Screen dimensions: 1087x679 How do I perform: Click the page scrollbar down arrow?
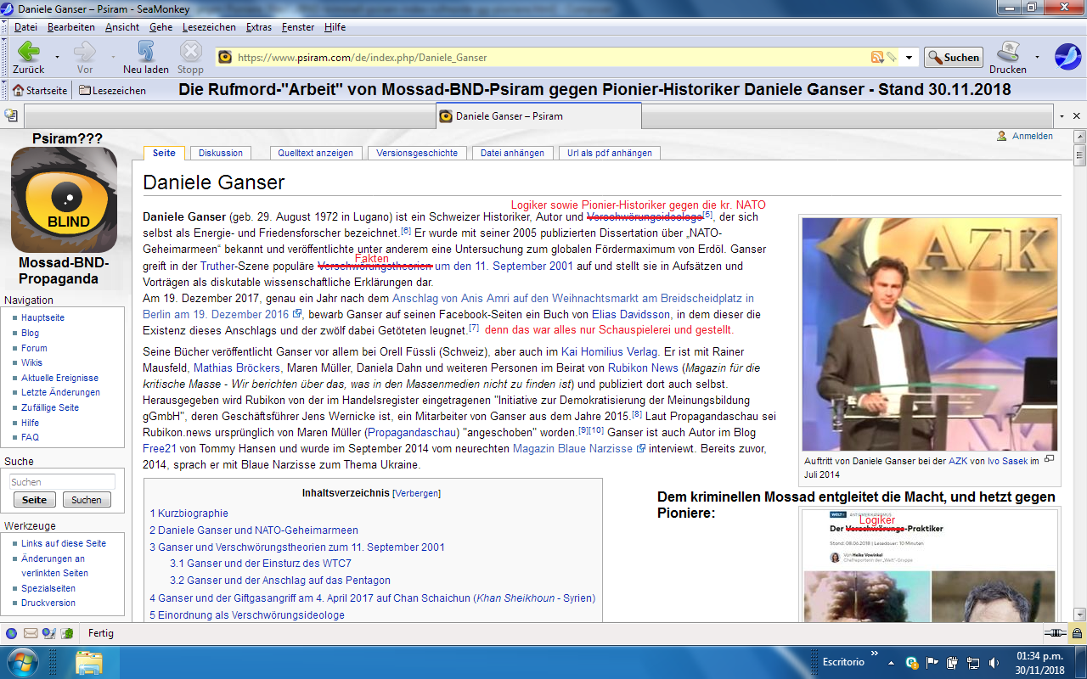pos(1080,614)
